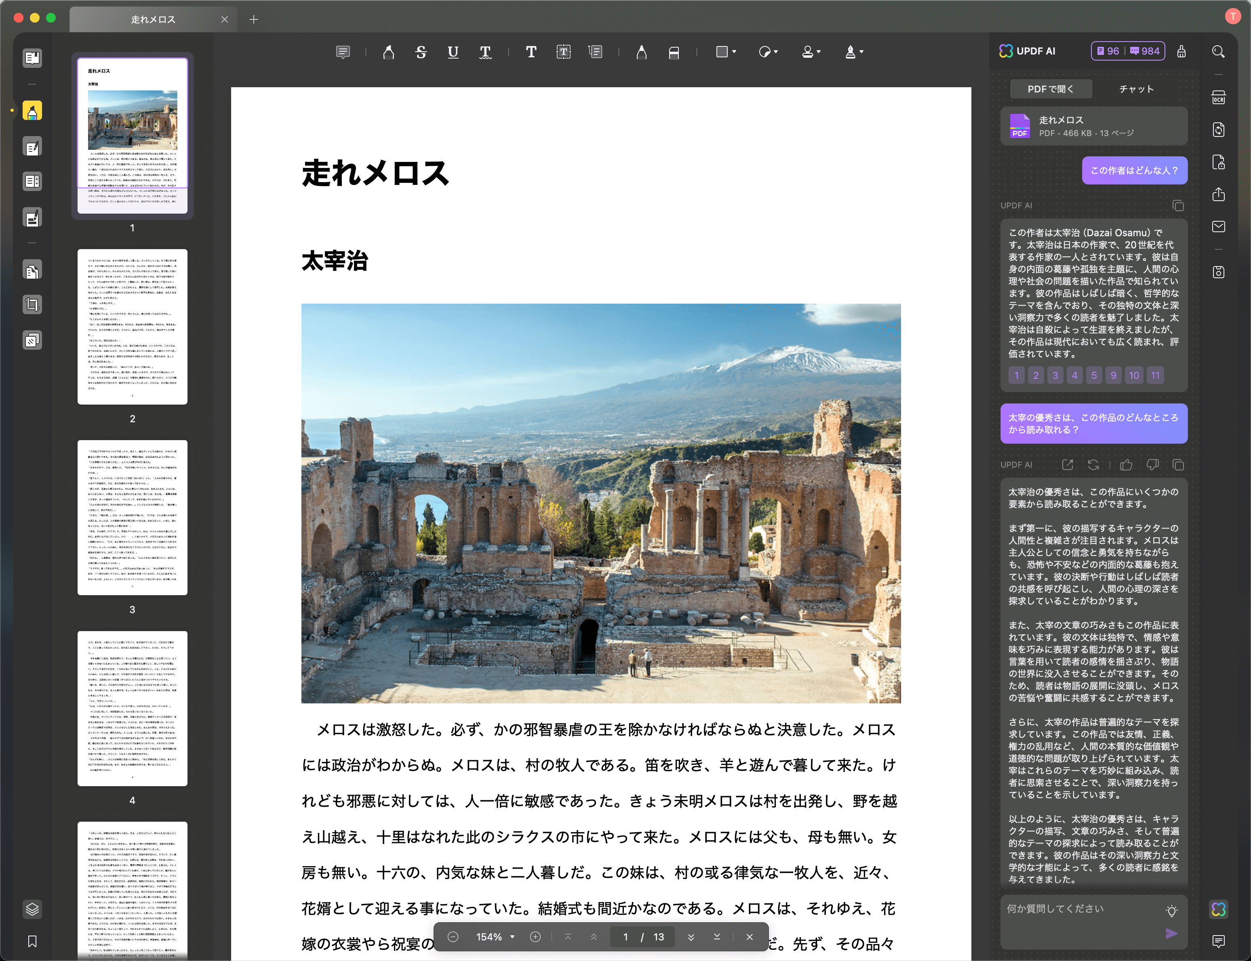The width and height of the screenshot is (1251, 961).
Task: Select the strikethrough annotation tool
Action: [421, 52]
